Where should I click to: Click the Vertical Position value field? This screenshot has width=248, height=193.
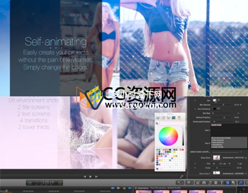click(x=236, y=117)
